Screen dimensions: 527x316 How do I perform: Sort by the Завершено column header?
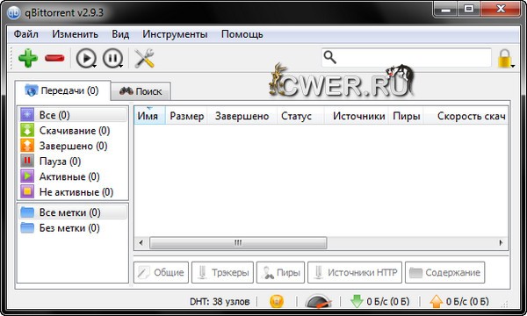(242, 116)
